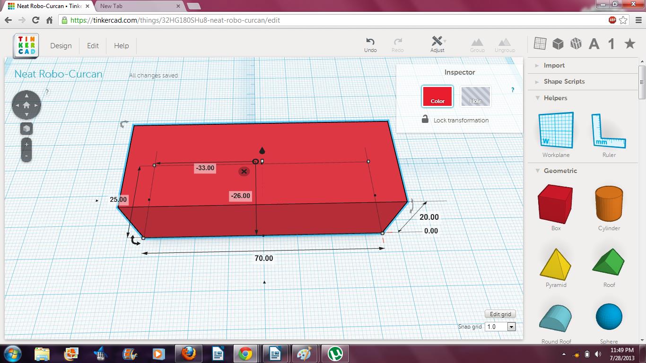
Task: Close the New Tab browser tab
Action: tap(178, 6)
